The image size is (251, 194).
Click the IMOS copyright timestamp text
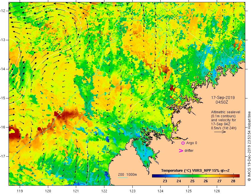click(x=249, y=146)
